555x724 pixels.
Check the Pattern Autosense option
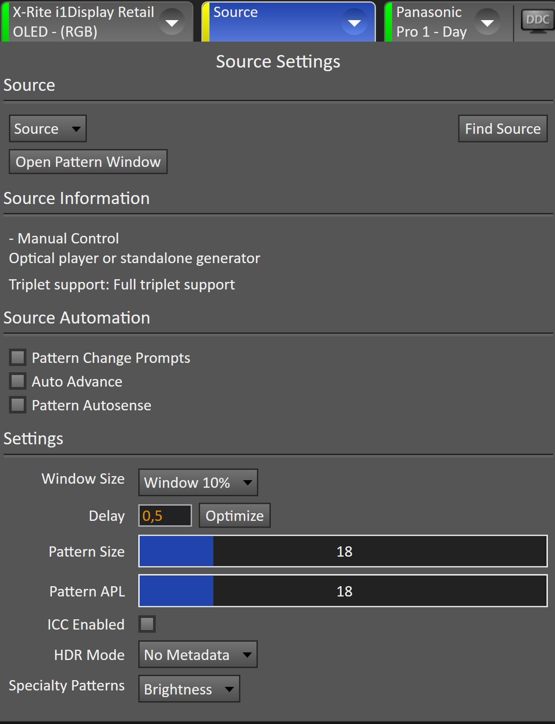(18, 405)
